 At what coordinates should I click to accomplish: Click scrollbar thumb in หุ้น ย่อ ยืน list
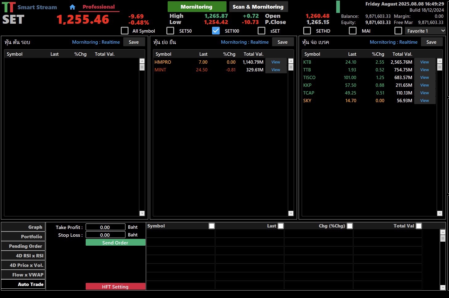click(x=291, y=67)
